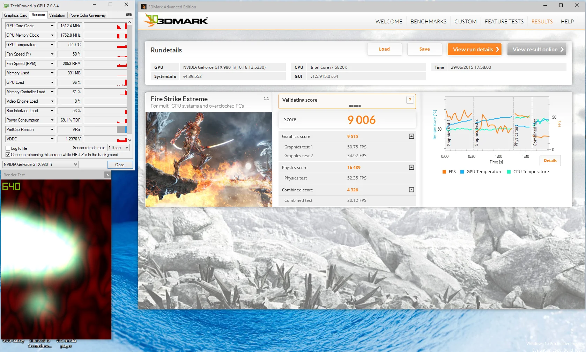Open the NVIDIA GeForce GTX 980 Ti selector

40,164
